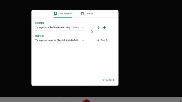182x102 pixels.
Task: Expand the Mikrofon dropdown arrow
Action: point(83,27)
